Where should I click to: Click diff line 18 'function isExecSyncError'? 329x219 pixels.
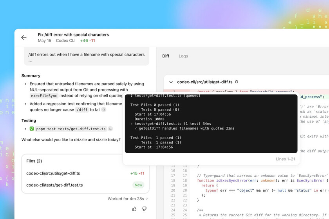tap(262, 180)
